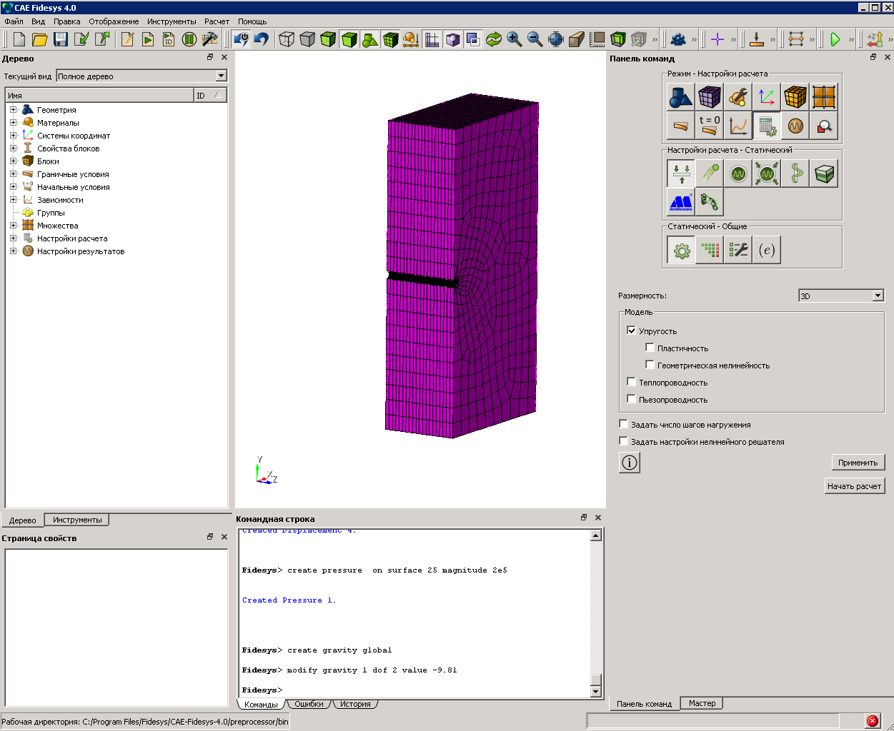This screenshot has width=894, height=731.
Task: Expand the Настройки результатов tree node
Action: pos(13,251)
